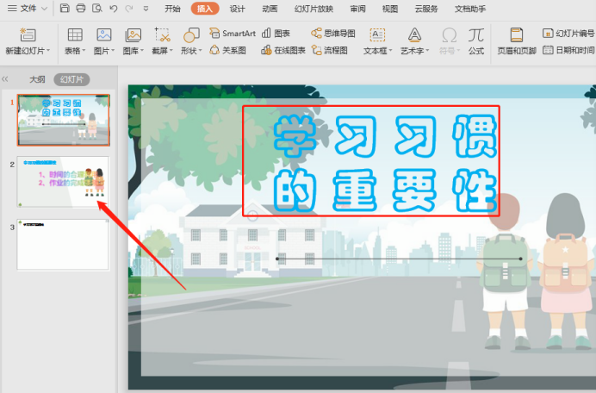Expand the 新建幻灯片 dropdown arrow
The image size is (596, 393).
tap(48, 51)
